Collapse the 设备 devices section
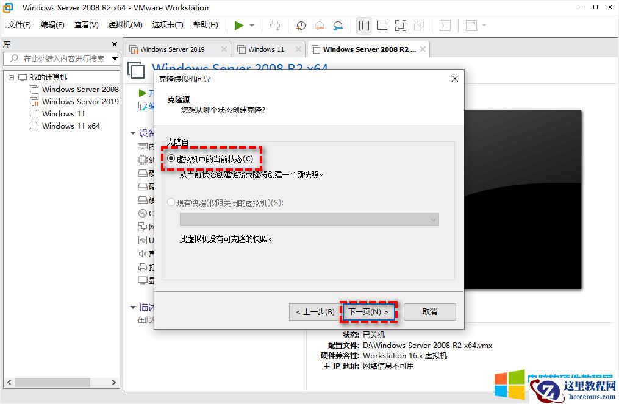 (133, 133)
